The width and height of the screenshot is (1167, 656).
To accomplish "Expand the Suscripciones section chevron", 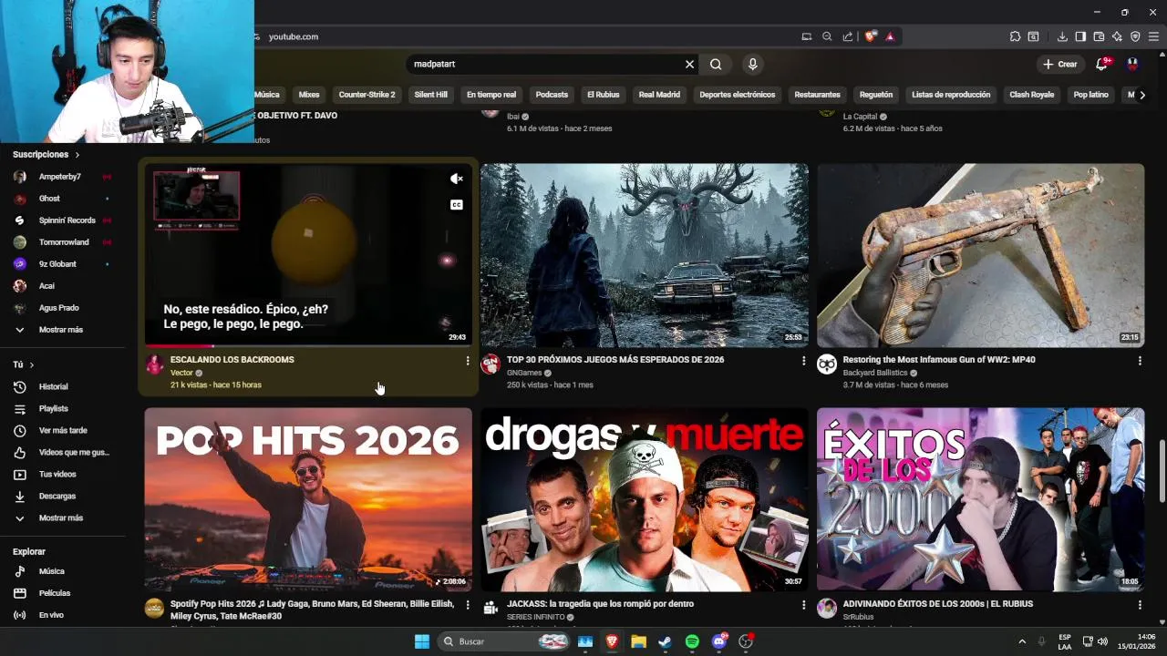I will [x=77, y=155].
